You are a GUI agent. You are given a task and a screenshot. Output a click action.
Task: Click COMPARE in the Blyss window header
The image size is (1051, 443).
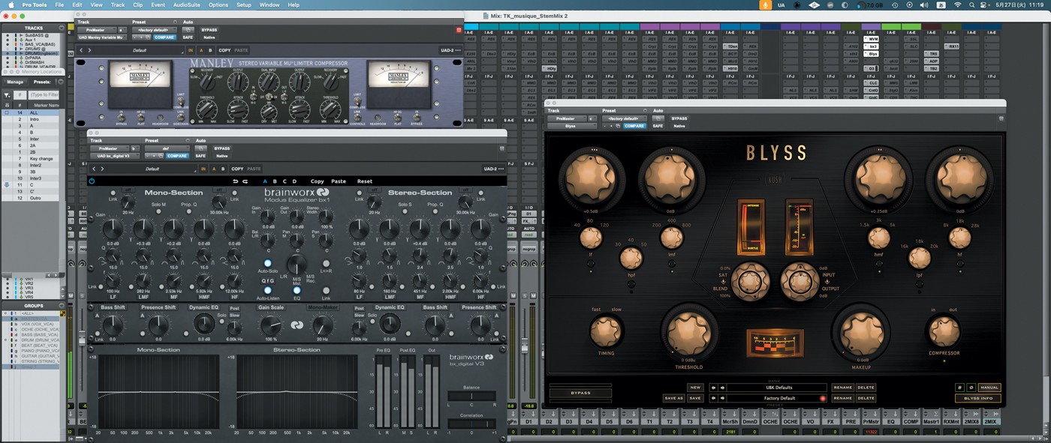point(634,126)
